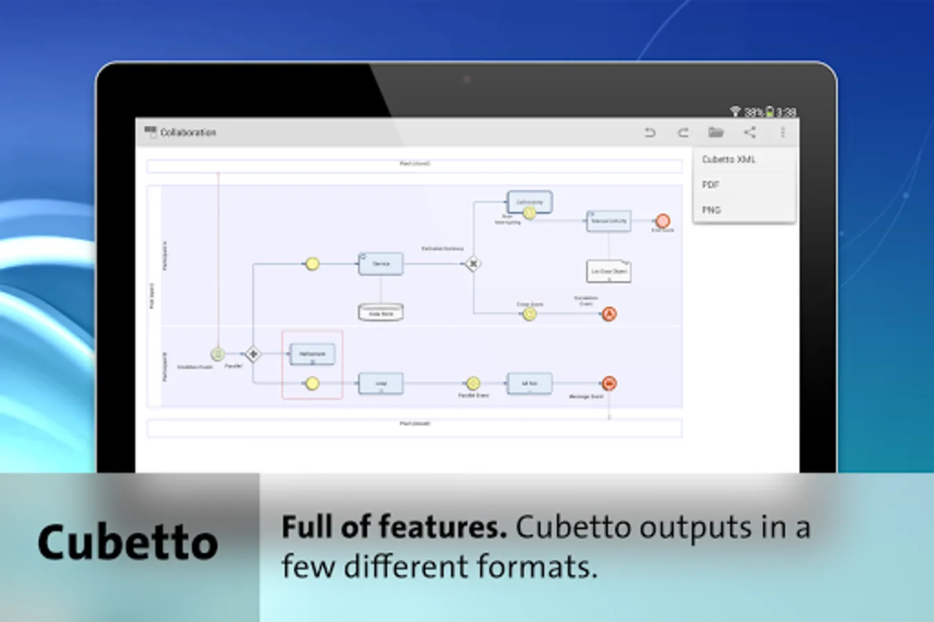Select the Manual Activity task box
The image size is (934, 622).
tap(608, 220)
